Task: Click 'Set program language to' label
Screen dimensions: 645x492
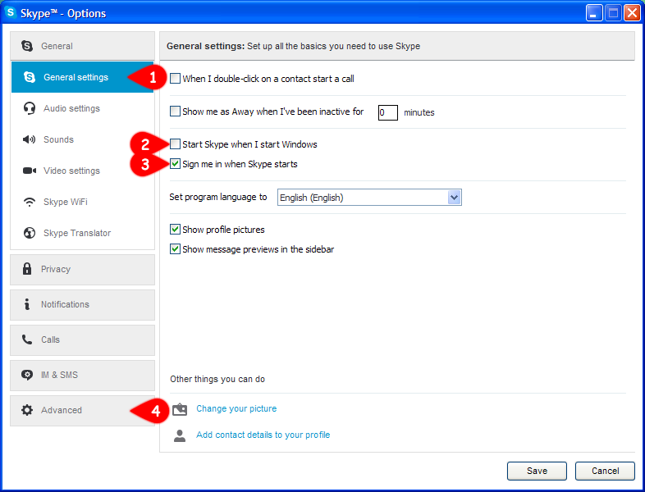Action: click(218, 197)
